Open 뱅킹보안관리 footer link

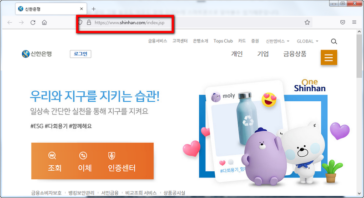tap(81, 193)
